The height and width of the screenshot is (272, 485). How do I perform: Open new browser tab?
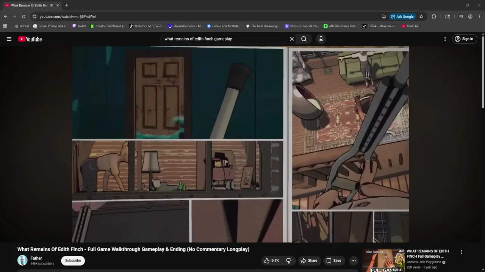[x=67, y=5]
